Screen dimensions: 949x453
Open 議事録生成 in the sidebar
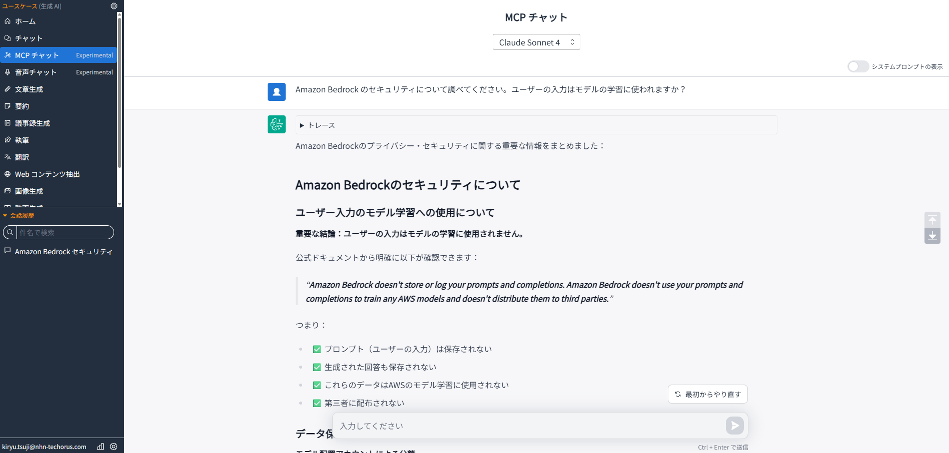[59, 123]
